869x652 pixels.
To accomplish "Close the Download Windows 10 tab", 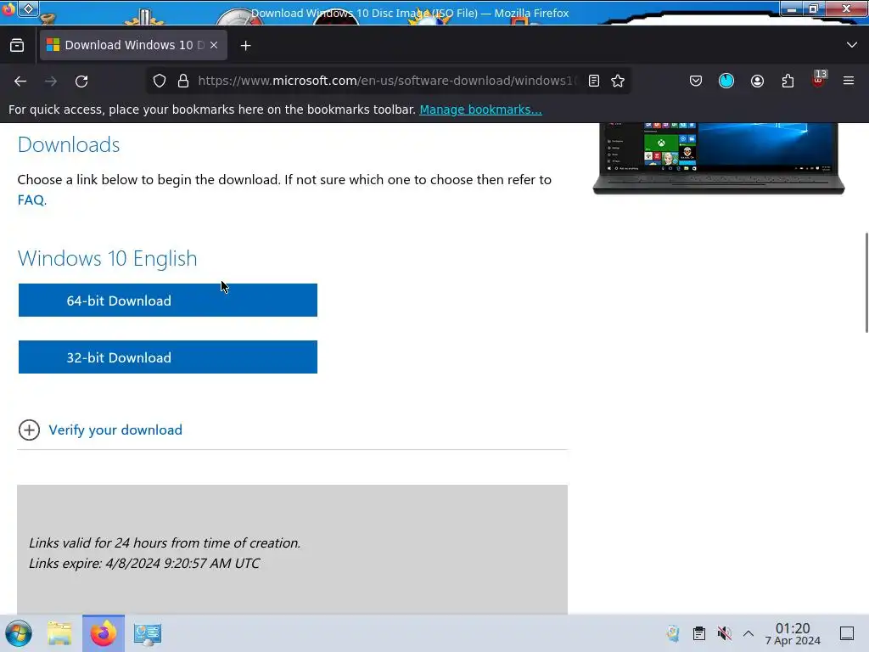I will coord(214,45).
